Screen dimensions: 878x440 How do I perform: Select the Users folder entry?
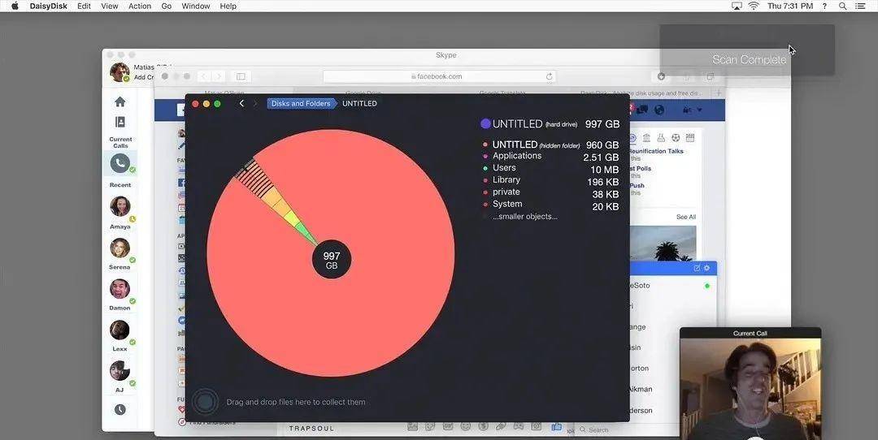[504, 168]
